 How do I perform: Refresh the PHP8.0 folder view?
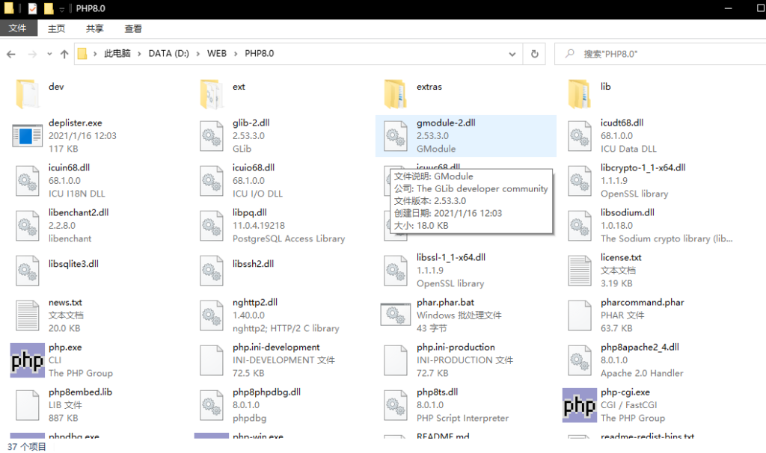[x=534, y=54]
